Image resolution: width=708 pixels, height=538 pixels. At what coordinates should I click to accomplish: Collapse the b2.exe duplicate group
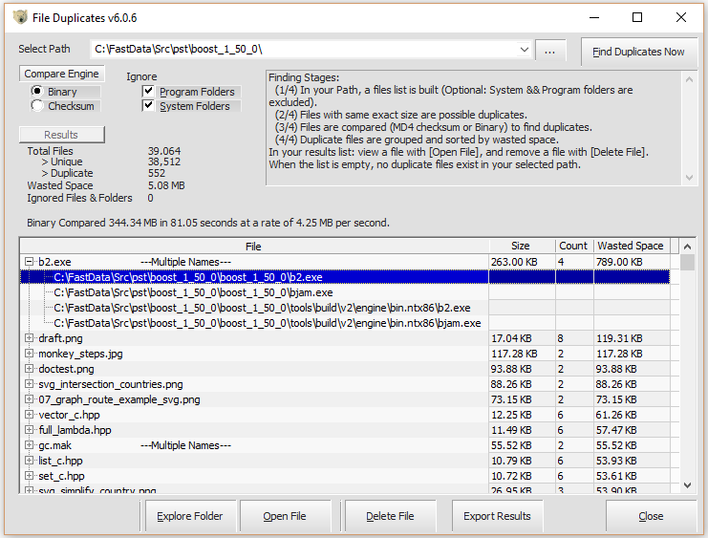point(30,262)
